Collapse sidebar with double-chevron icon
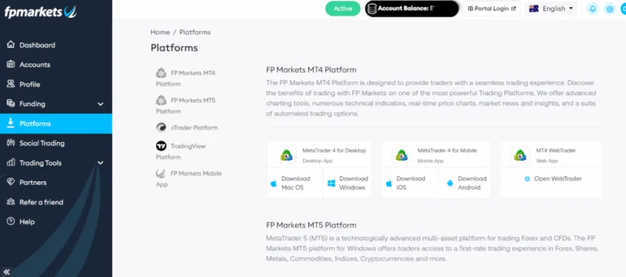The image size is (626, 277). pos(6,272)
